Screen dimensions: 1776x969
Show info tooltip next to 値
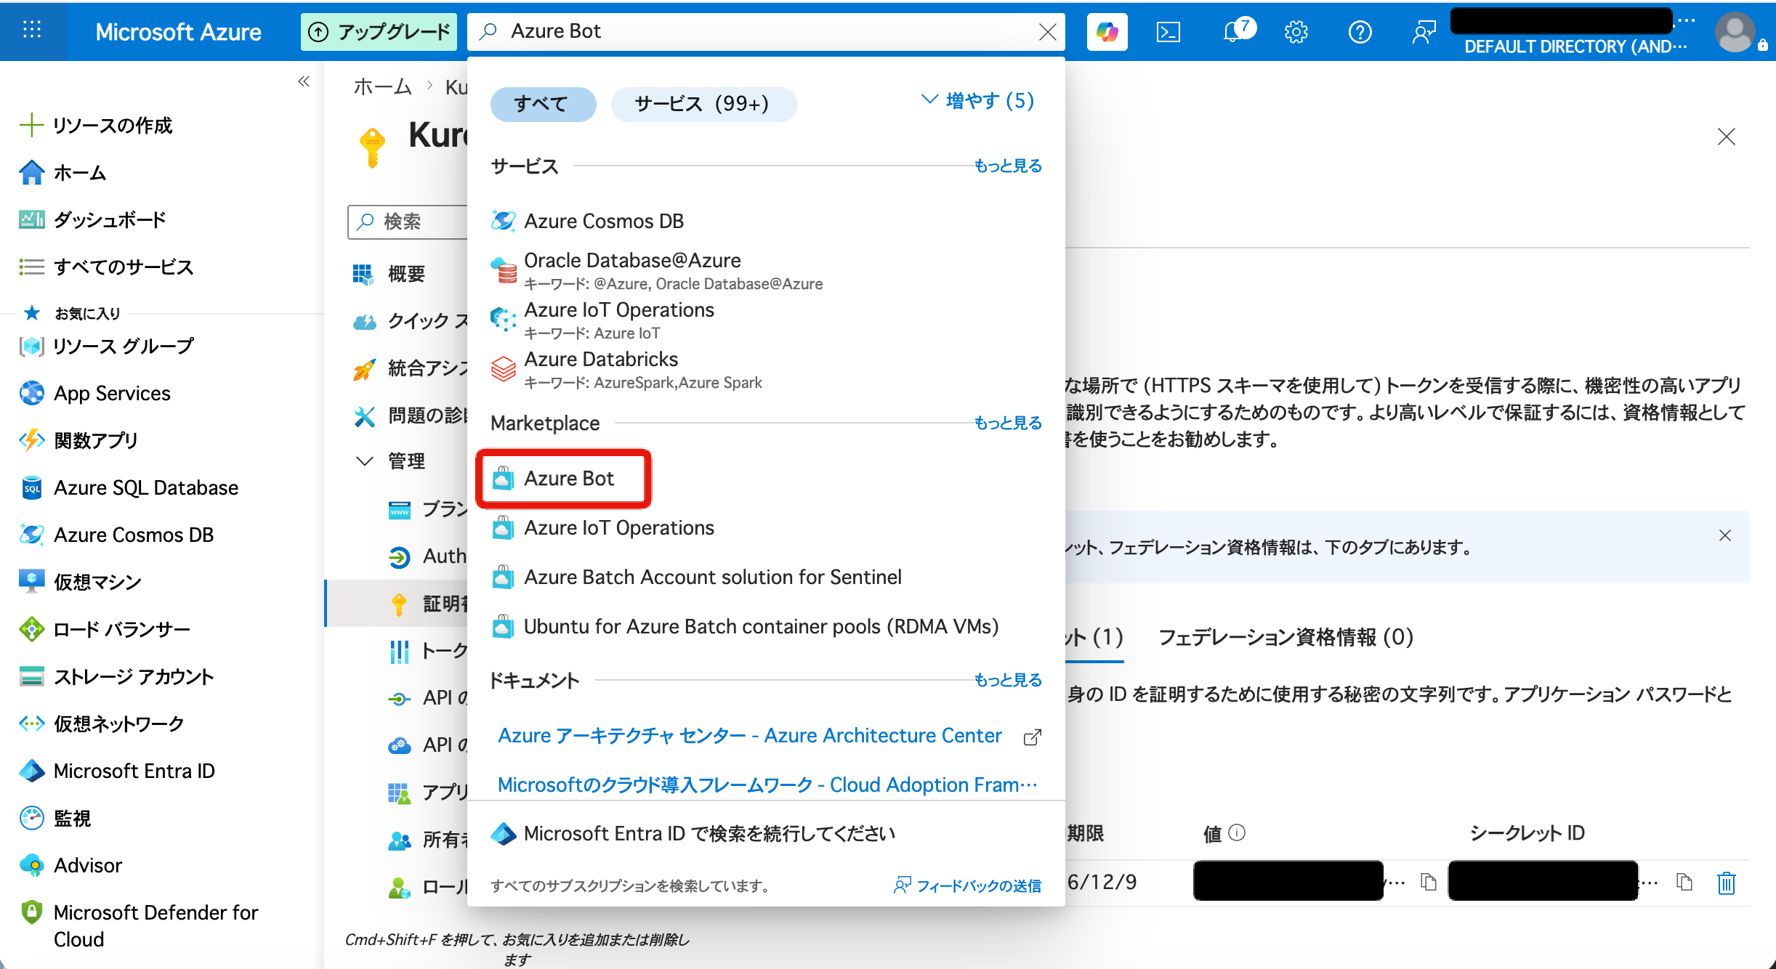click(x=1237, y=832)
